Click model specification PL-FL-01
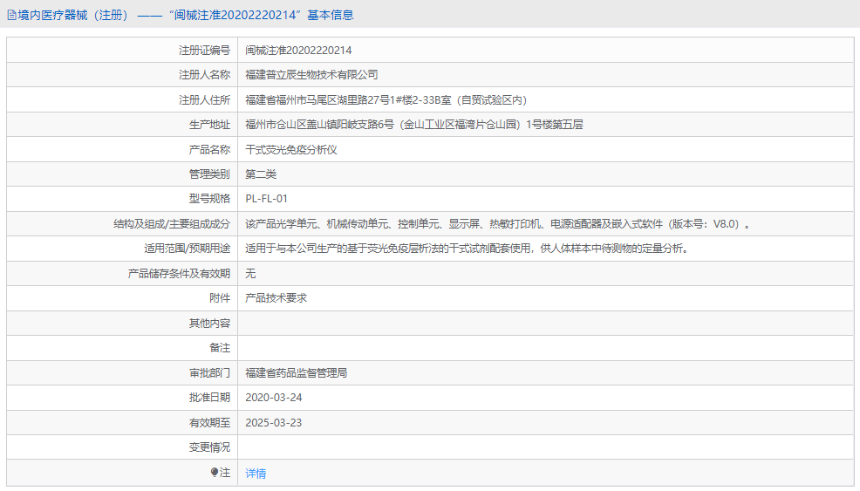The height and width of the screenshot is (491, 860). 266,199
